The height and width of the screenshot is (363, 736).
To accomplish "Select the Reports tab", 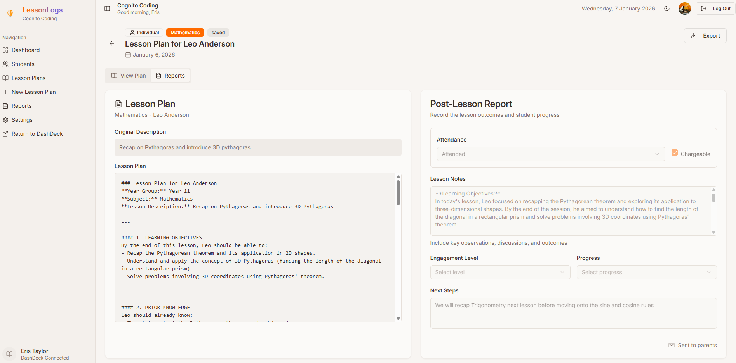I will click(170, 75).
